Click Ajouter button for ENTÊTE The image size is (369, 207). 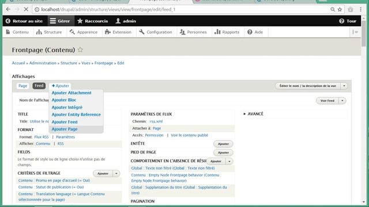coord(223,144)
